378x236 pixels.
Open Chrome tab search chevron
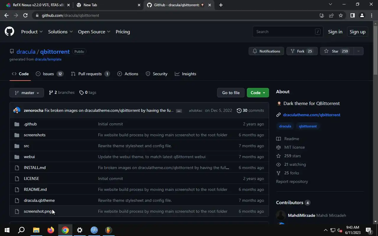click(x=330, y=4)
